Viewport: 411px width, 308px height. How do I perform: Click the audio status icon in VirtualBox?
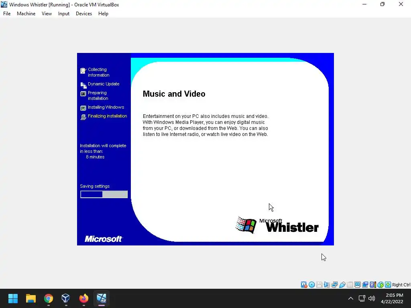pos(327,285)
